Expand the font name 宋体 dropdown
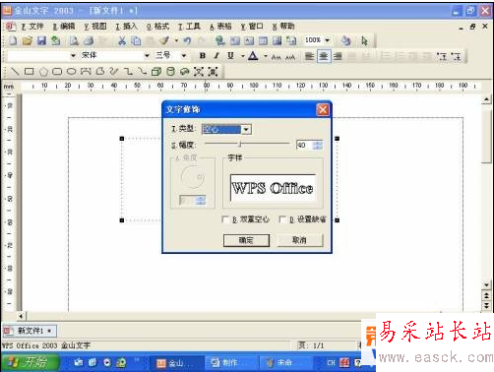 click(x=148, y=55)
